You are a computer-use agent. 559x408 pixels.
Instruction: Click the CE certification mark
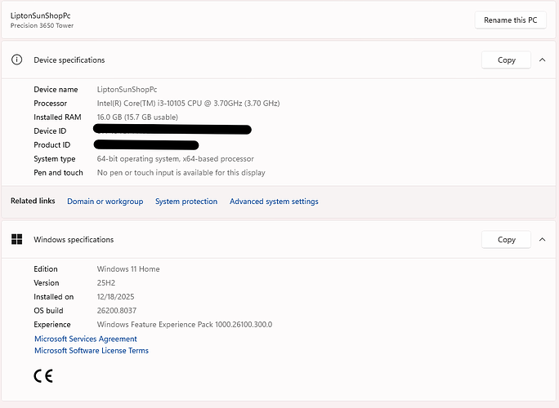(x=43, y=376)
